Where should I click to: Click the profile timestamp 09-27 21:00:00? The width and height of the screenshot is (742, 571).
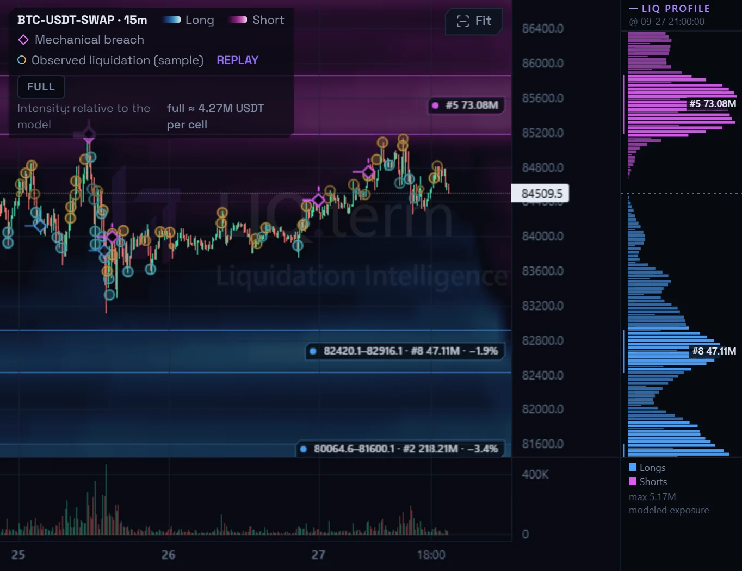pyautogui.click(x=667, y=22)
